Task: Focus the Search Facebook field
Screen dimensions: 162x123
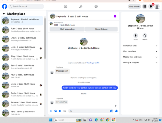Action: point(26,6)
